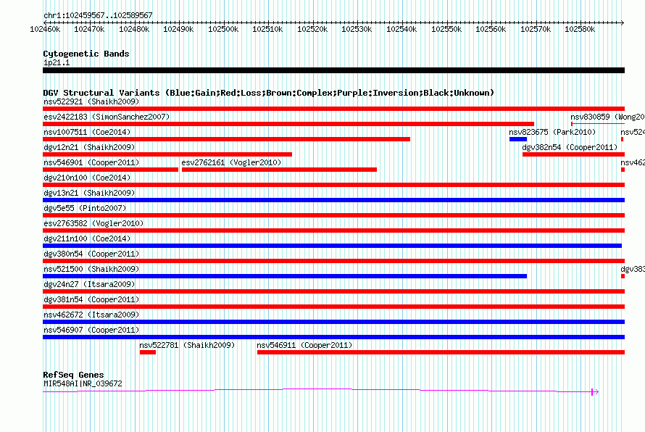Click the DGV Structural Variants track title

269,93
